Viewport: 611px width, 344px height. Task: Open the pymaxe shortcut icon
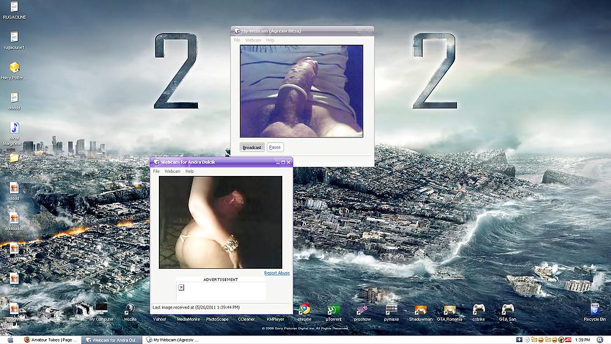pos(391,310)
